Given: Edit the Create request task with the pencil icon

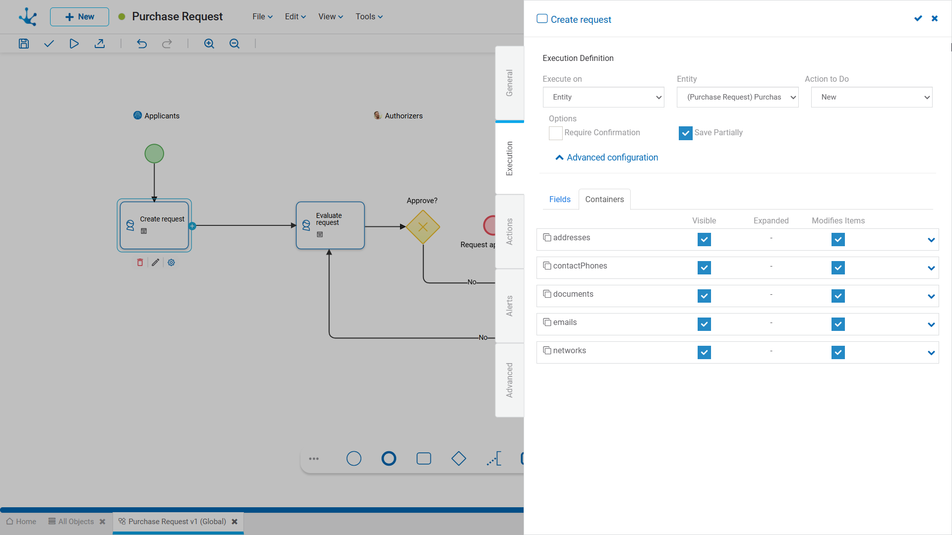Looking at the screenshot, I should pyautogui.click(x=156, y=263).
